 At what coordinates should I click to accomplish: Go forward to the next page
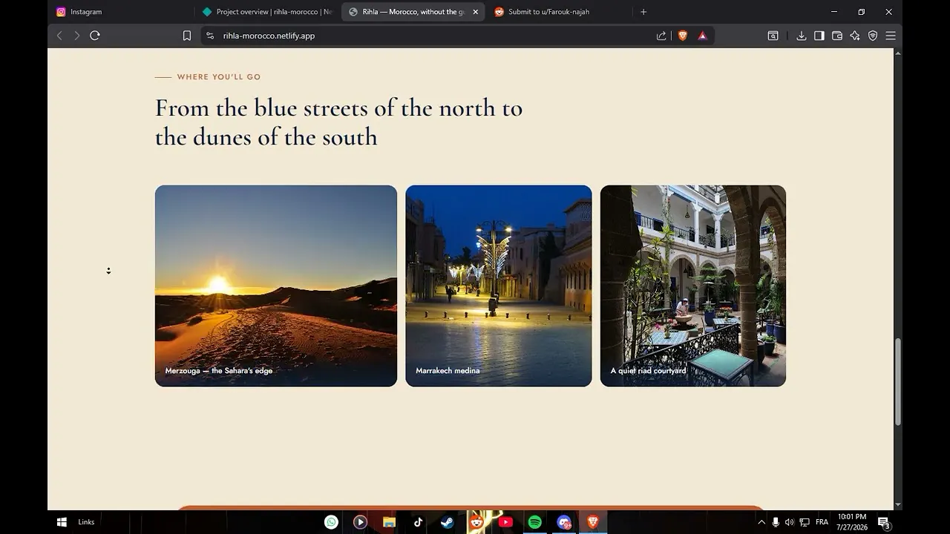(x=76, y=36)
